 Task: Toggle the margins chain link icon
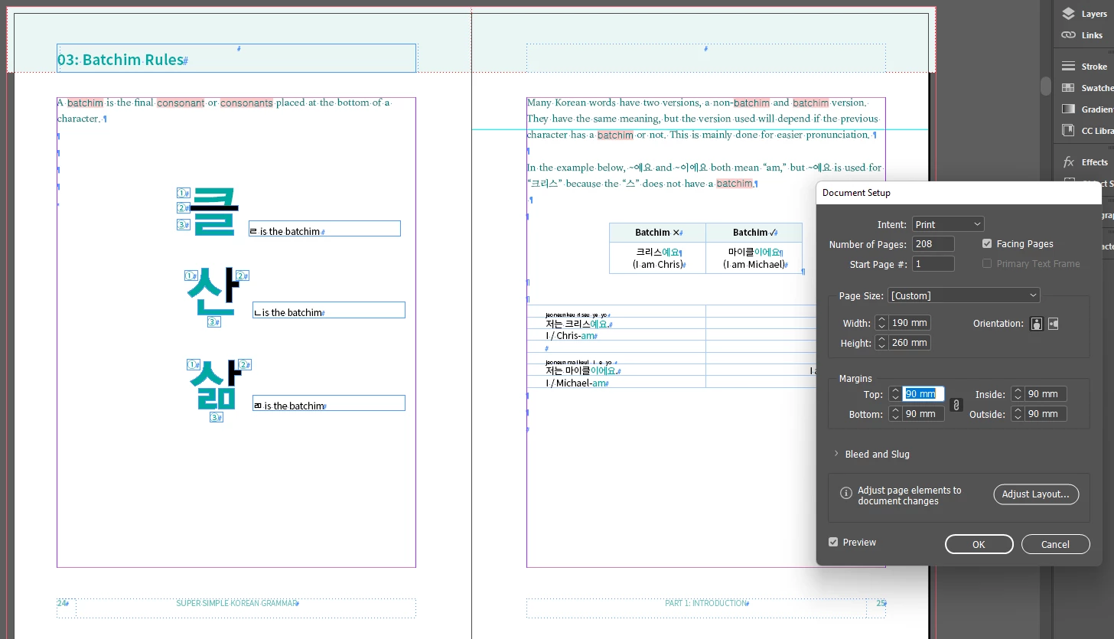[x=956, y=405]
